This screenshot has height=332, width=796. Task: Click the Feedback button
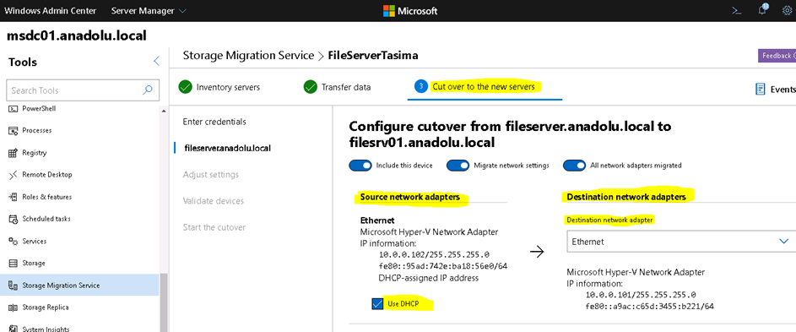777,56
